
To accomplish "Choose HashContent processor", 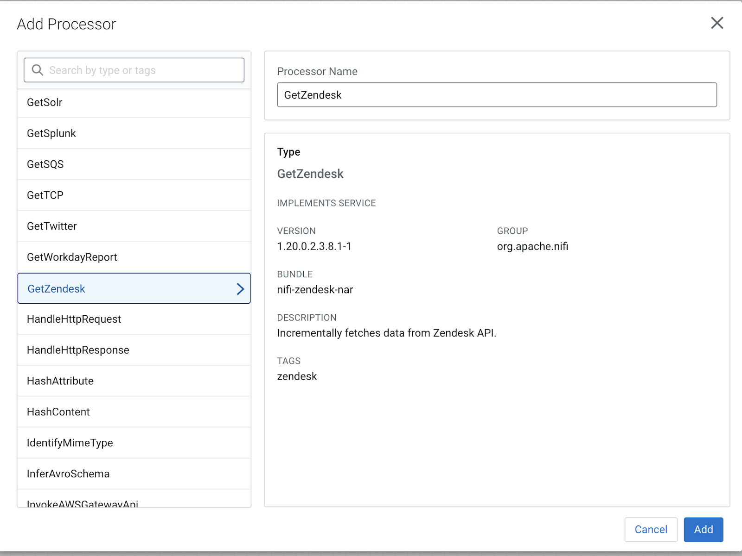I will click(x=134, y=412).
